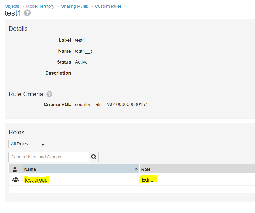Viewport: 255px width, 213px height.
Task: Open the Rule Criteria help icon
Action: tap(49, 94)
